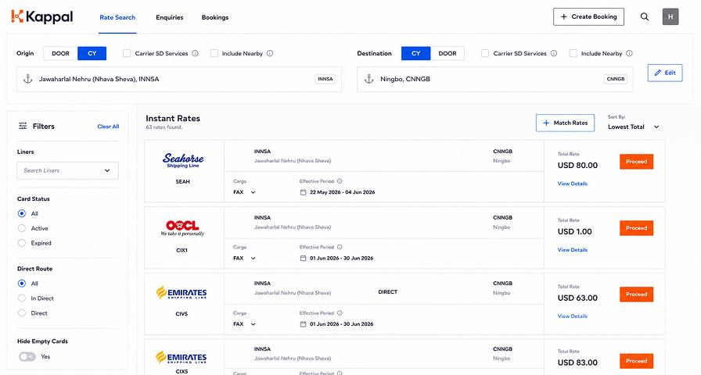This screenshot has width=701, height=375.
Task: Click the destination anchor icon beside Ningbo
Action: [368, 79]
